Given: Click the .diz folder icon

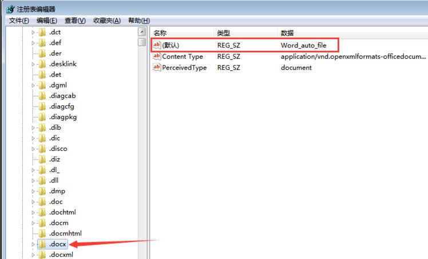Looking at the screenshot, I should 42,160.
